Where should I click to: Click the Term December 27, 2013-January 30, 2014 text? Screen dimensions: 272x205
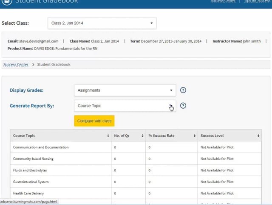point(166,41)
